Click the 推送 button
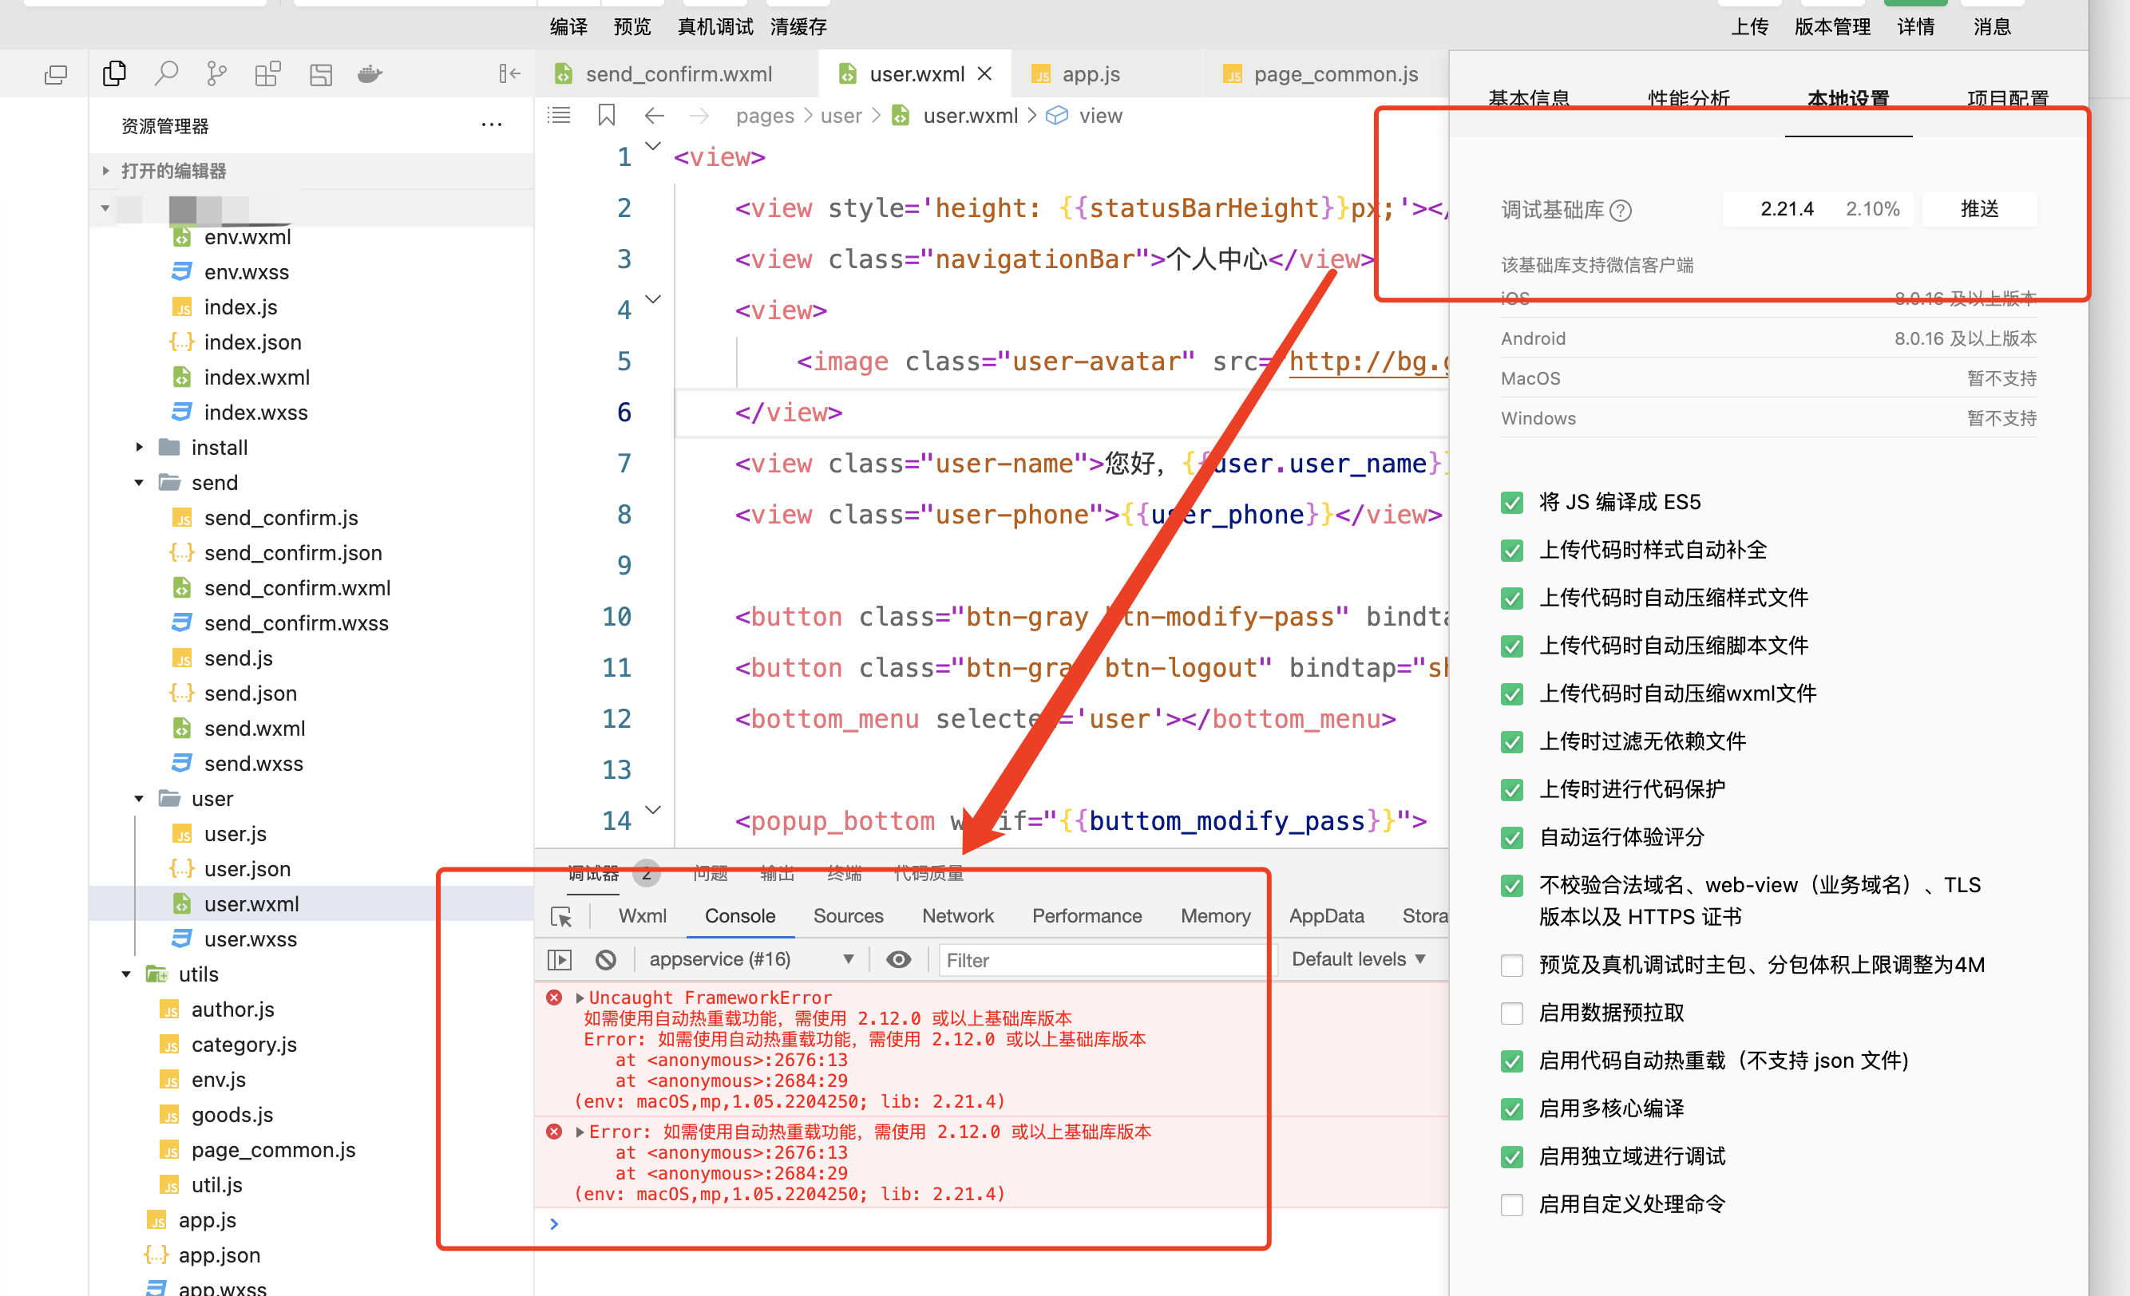Viewport: 2130px width, 1296px height. pos(1979,209)
